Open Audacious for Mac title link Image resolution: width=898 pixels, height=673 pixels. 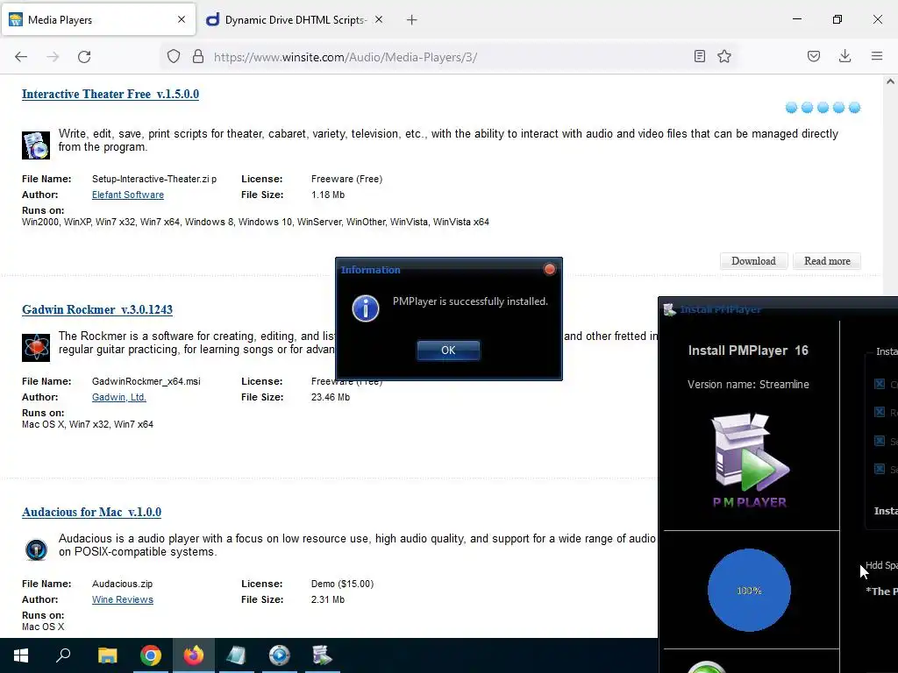click(91, 512)
